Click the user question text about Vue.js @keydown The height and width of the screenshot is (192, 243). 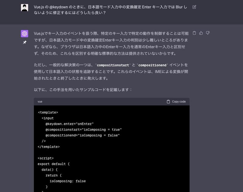pos(111,10)
